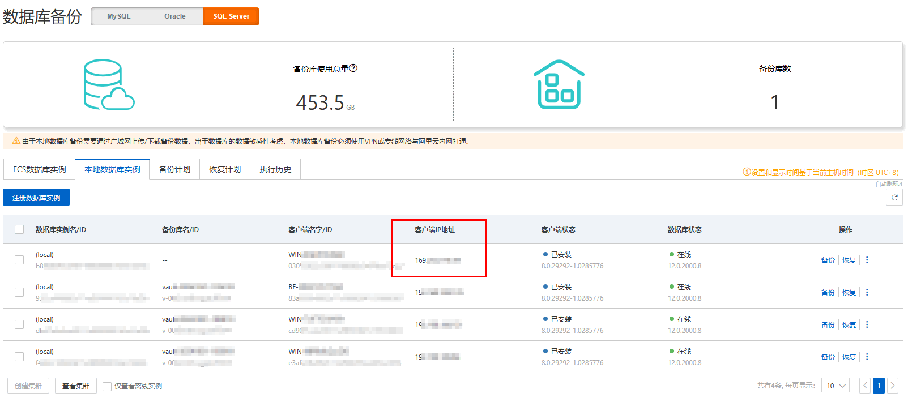
Task: Click the help icon beside 备份库使用总量
Action: pyautogui.click(x=353, y=68)
